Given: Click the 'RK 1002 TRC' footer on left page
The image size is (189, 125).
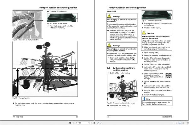Looking at the screenshot, I should (x=18, y=117).
